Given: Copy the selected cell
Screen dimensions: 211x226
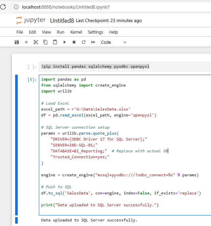Looking at the screenshot, I should [x=45, y=42].
